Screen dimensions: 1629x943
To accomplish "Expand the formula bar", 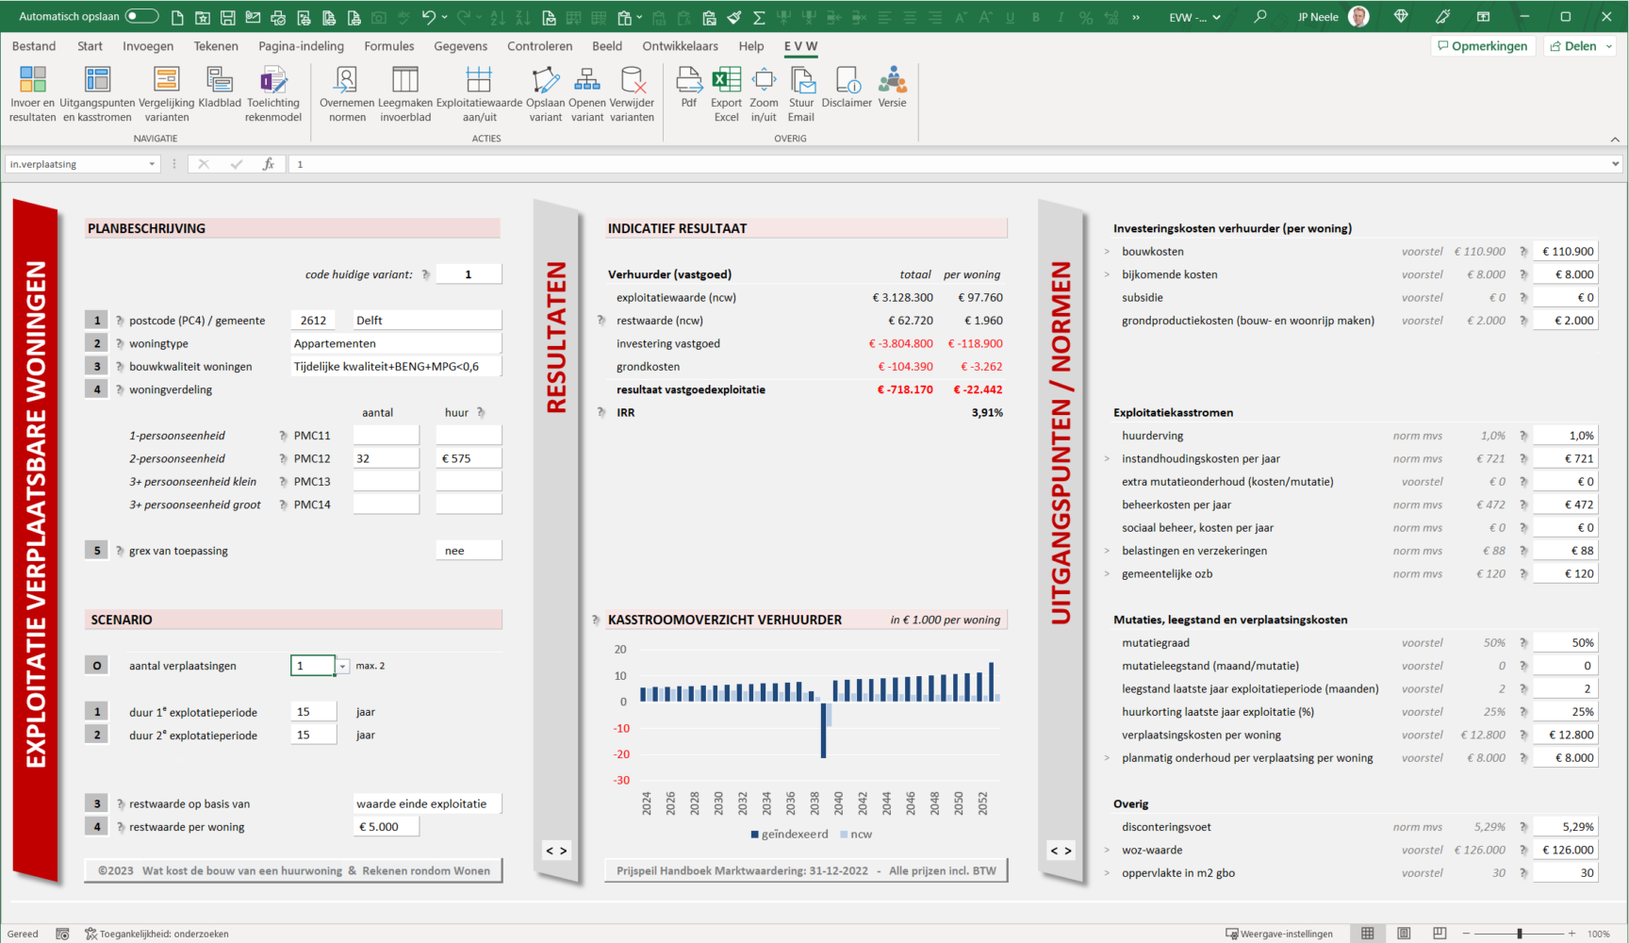I will [x=1615, y=164].
